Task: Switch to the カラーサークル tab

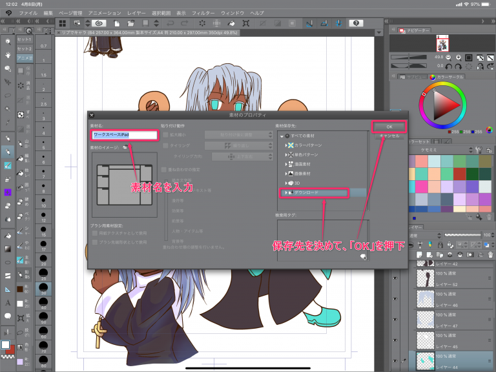Action: coord(447,77)
